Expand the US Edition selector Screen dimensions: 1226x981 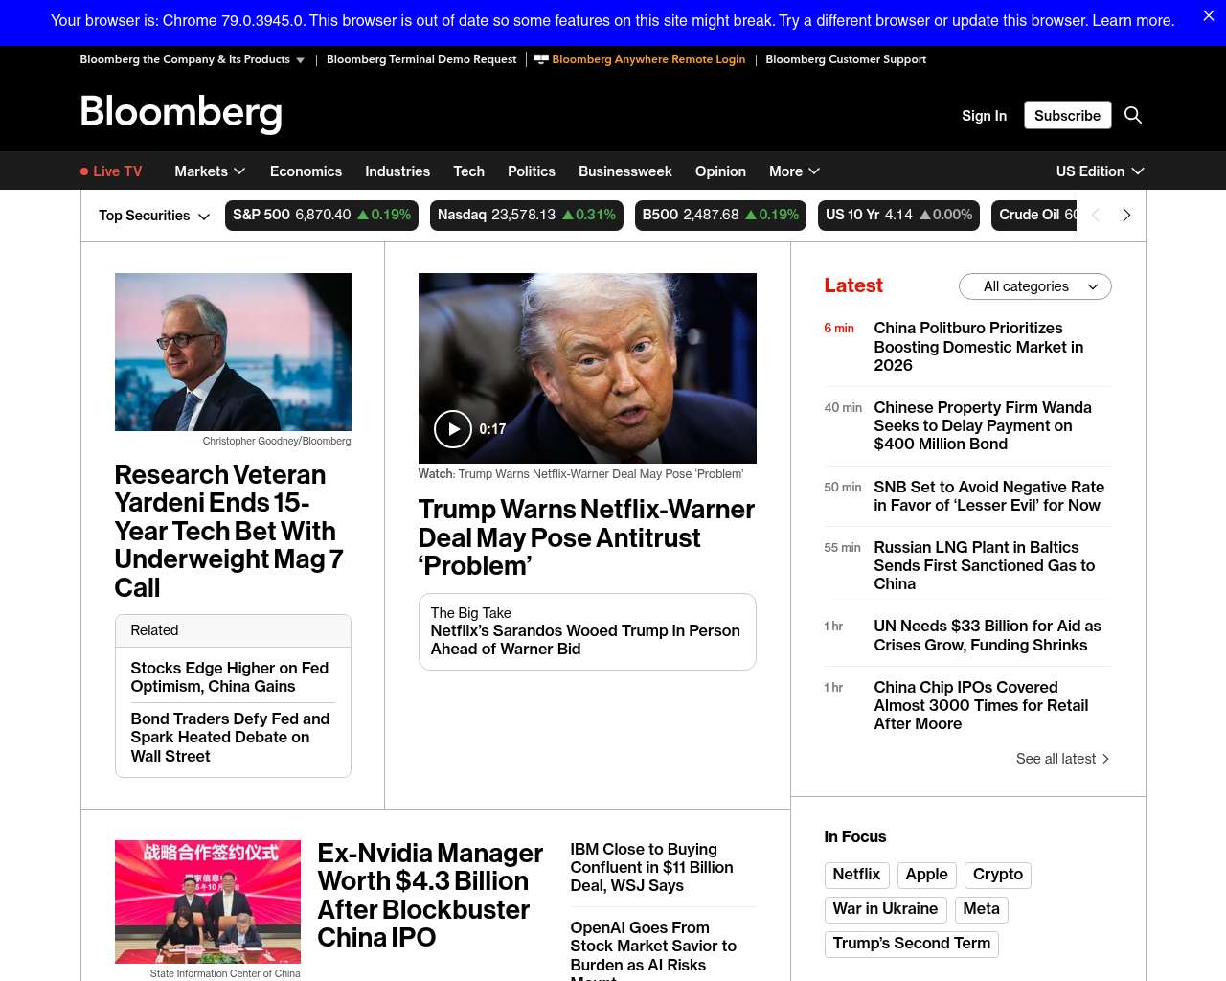pos(1100,171)
